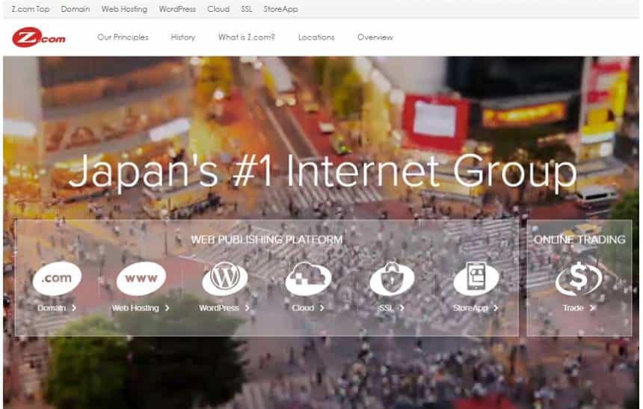Open the Cloud icon

click(308, 279)
